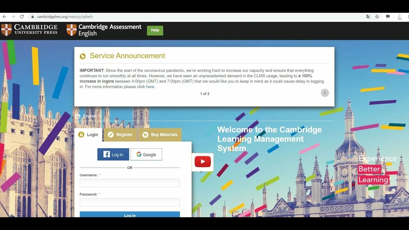
Task: Click the browser forward arrow
Action: pos(13,17)
